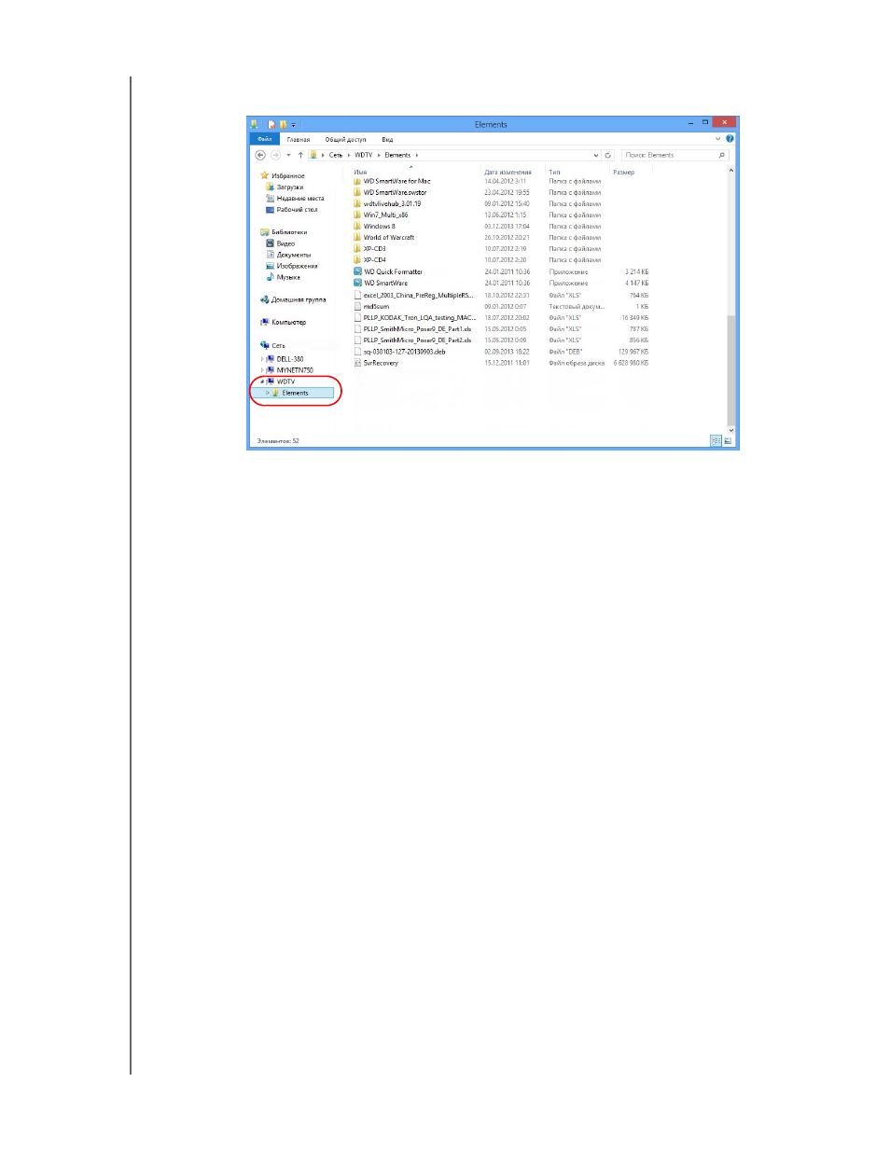Select the Windows 8 folder icon
This screenshot has width=890, height=1152.
[357, 226]
